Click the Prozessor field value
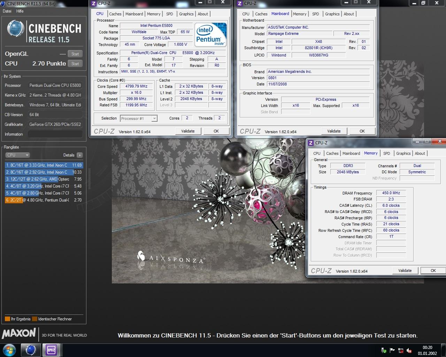Screen dimensions: 446x357 click(x=55, y=85)
